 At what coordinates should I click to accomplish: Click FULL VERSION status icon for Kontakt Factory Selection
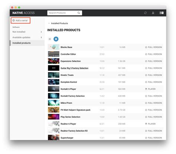pyautogui.click(x=146, y=96)
